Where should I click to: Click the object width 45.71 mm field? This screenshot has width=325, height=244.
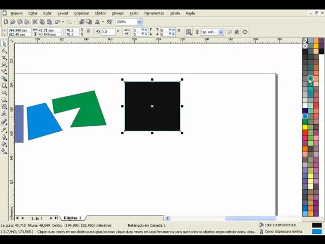[x=50, y=30]
